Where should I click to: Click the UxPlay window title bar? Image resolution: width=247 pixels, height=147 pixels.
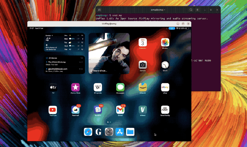(109, 24)
